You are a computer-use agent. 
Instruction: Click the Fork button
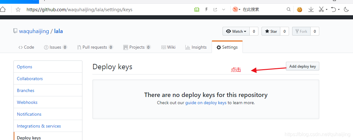coord(301,31)
